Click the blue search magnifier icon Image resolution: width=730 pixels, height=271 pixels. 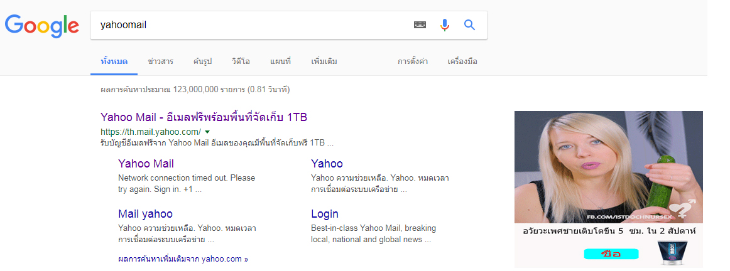coord(469,25)
